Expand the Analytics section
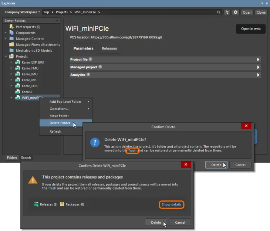Viewport: 270px width, 231px height. pos(258,75)
